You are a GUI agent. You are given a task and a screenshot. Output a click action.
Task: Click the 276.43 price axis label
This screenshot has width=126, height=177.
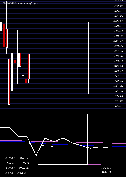(x=118, y=96)
